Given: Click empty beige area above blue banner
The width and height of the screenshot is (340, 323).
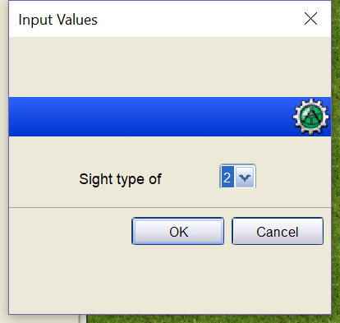Looking at the screenshot, I should (170, 67).
